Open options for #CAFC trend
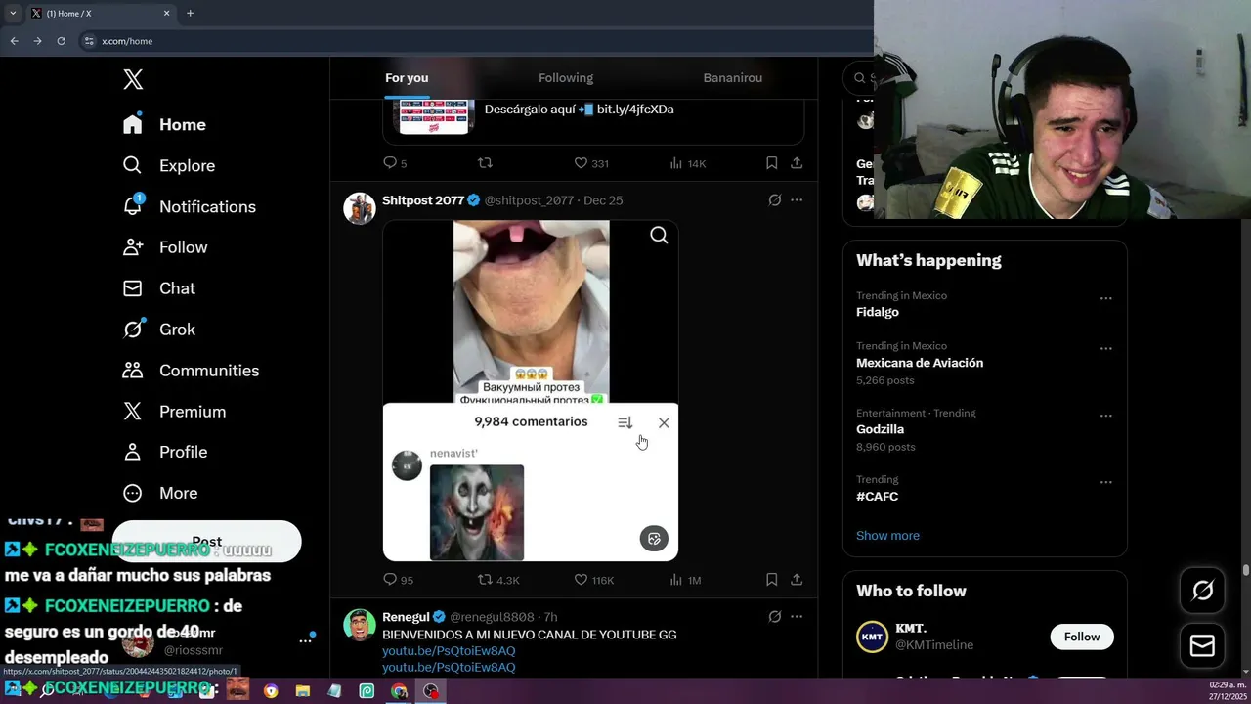Viewport: 1251px width, 704px height. pos(1105,482)
